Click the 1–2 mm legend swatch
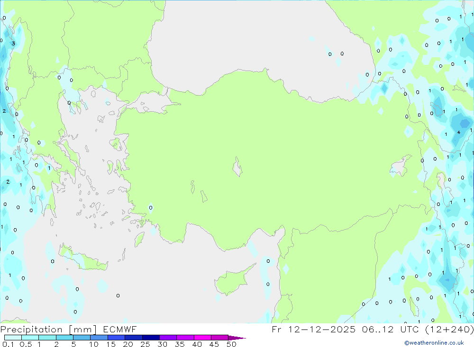Image resolution: width=474 pixels, height=347 pixels. click(47, 338)
